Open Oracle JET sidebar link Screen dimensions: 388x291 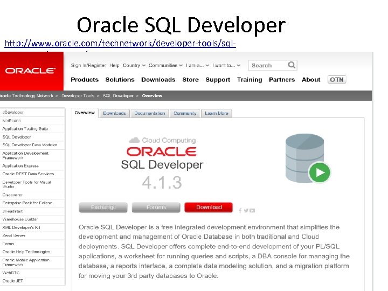32,281
